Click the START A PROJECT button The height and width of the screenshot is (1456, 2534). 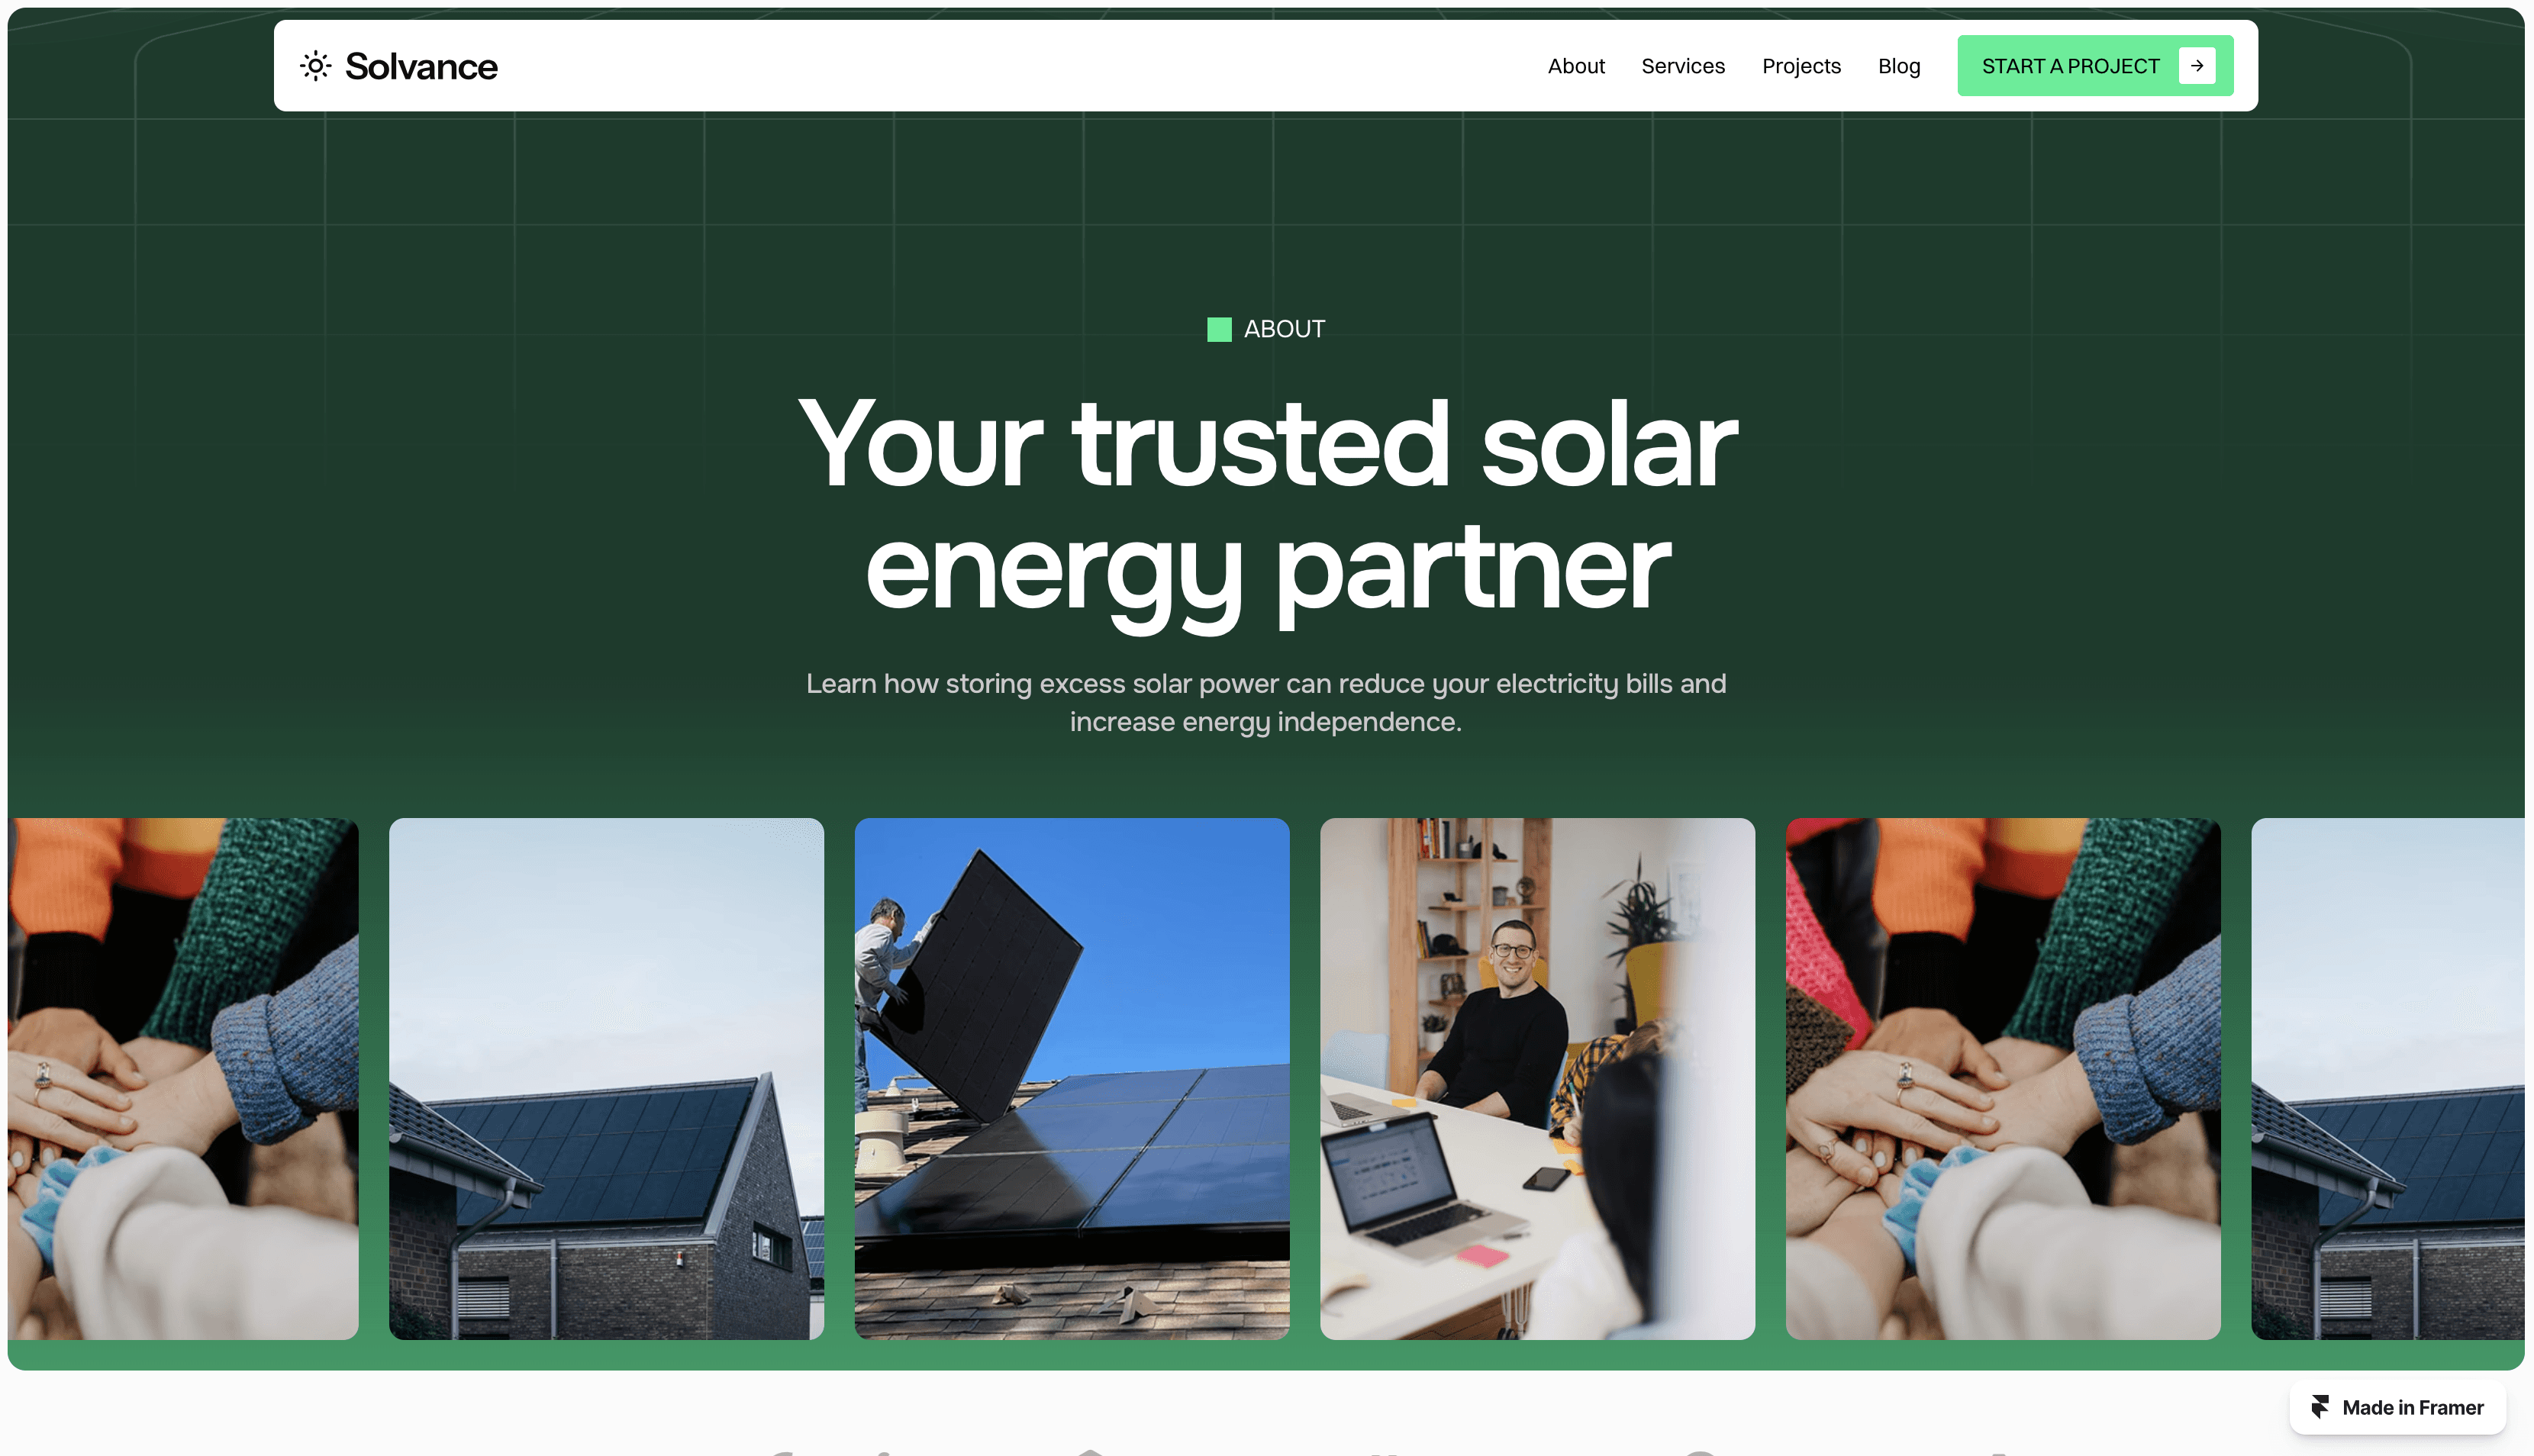(x=2094, y=66)
